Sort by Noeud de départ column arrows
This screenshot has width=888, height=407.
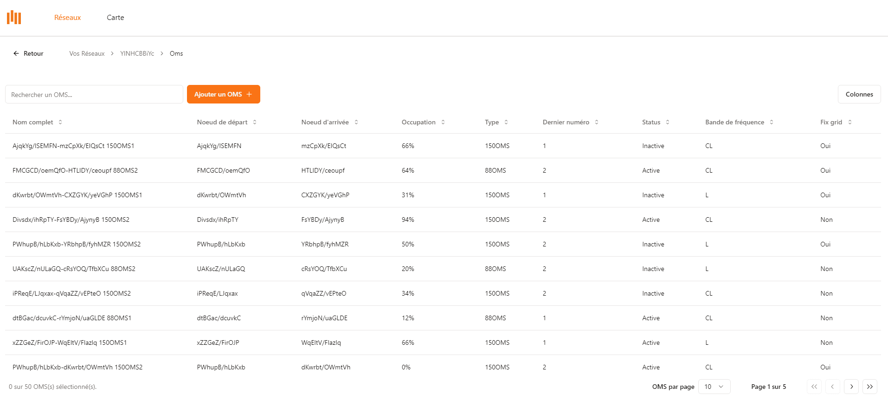(255, 122)
